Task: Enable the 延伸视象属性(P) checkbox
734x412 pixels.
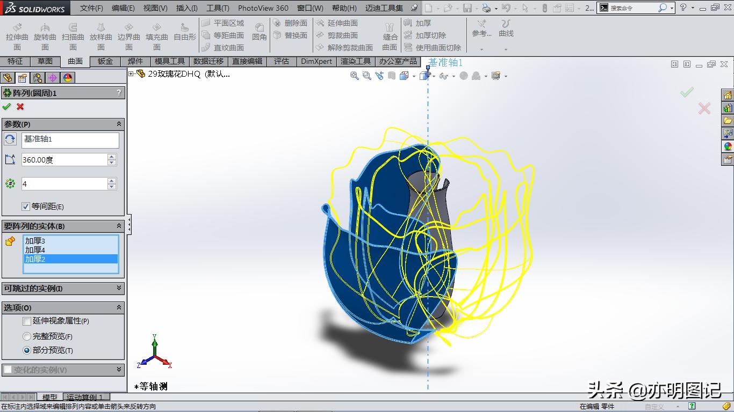Action: (x=26, y=321)
